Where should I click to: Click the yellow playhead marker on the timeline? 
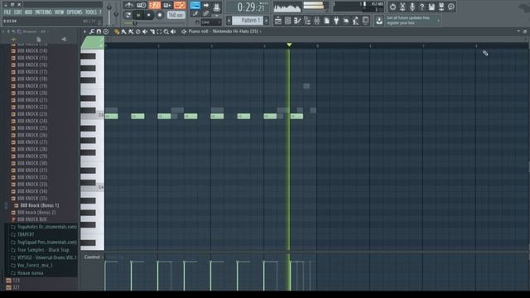pos(289,45)
